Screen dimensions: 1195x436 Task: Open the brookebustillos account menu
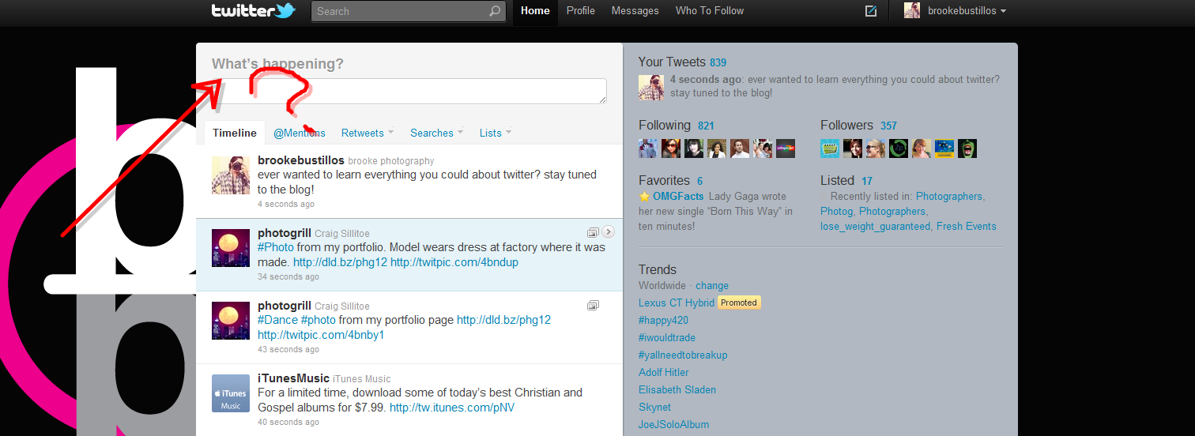pos(967,11)
